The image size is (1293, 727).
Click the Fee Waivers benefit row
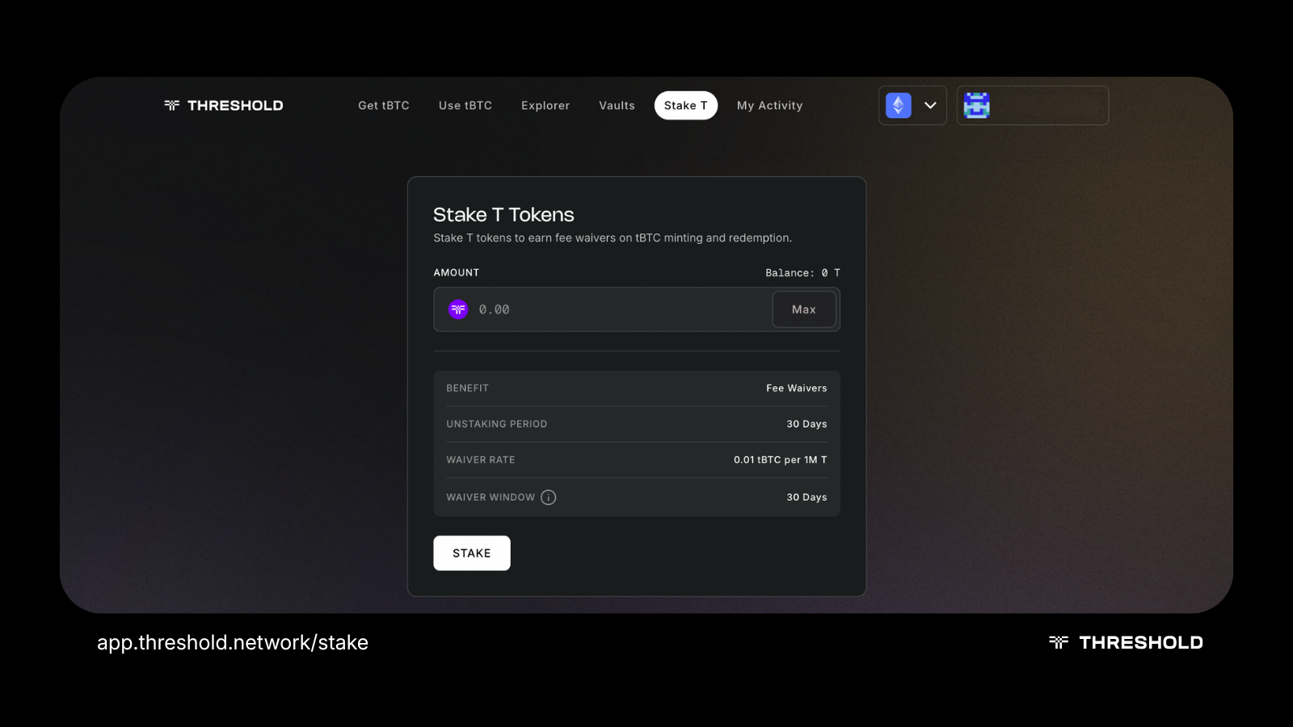[637, 388]
